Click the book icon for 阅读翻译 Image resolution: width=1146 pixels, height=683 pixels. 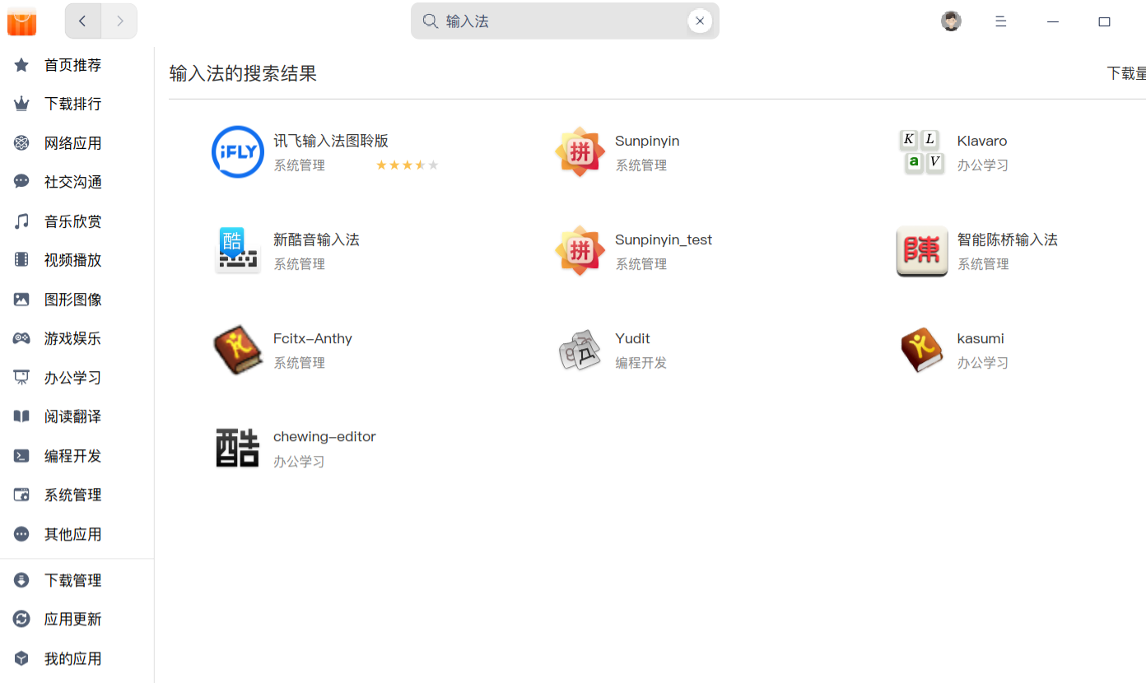(21, 416)
